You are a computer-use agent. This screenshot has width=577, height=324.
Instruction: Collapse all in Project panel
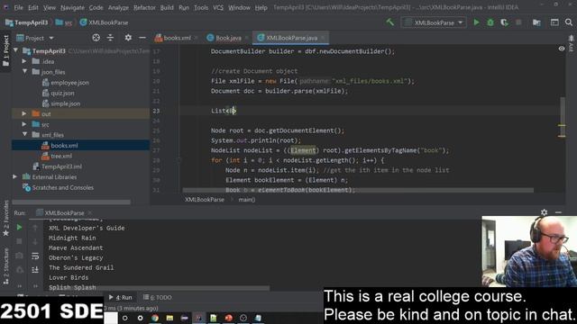(x=110, y=38)
